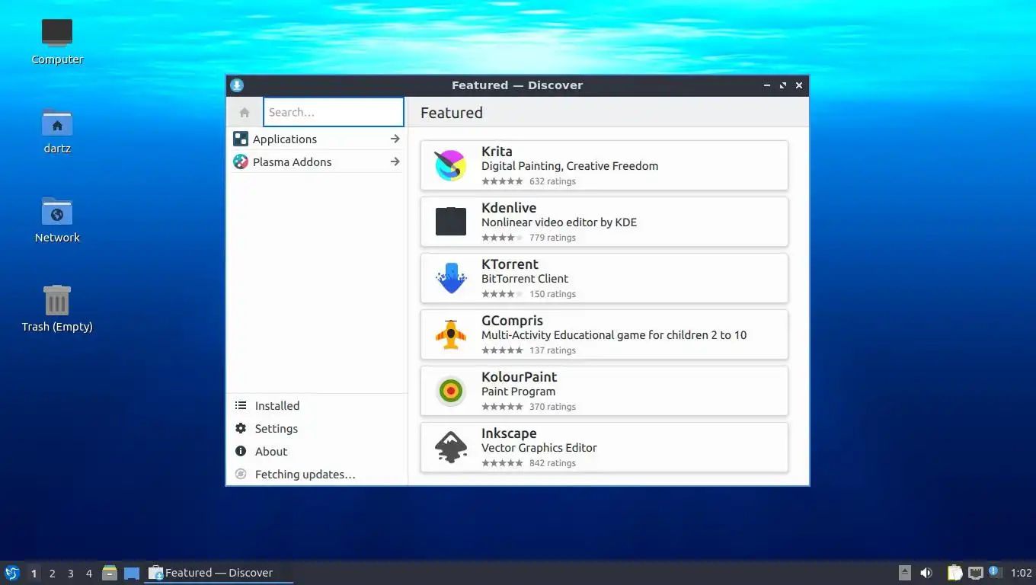The height and width of the screenshot is (585, 1036).
Task: Open the KolourPaint app title
Action: point(519,376)
